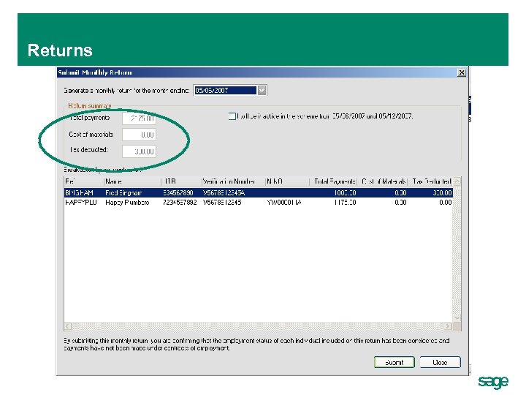Image resolution: width=526 pixels, height=395 pixels.
Task: Click the Close button
Action: pyautogui.click(x=440, y=362)
